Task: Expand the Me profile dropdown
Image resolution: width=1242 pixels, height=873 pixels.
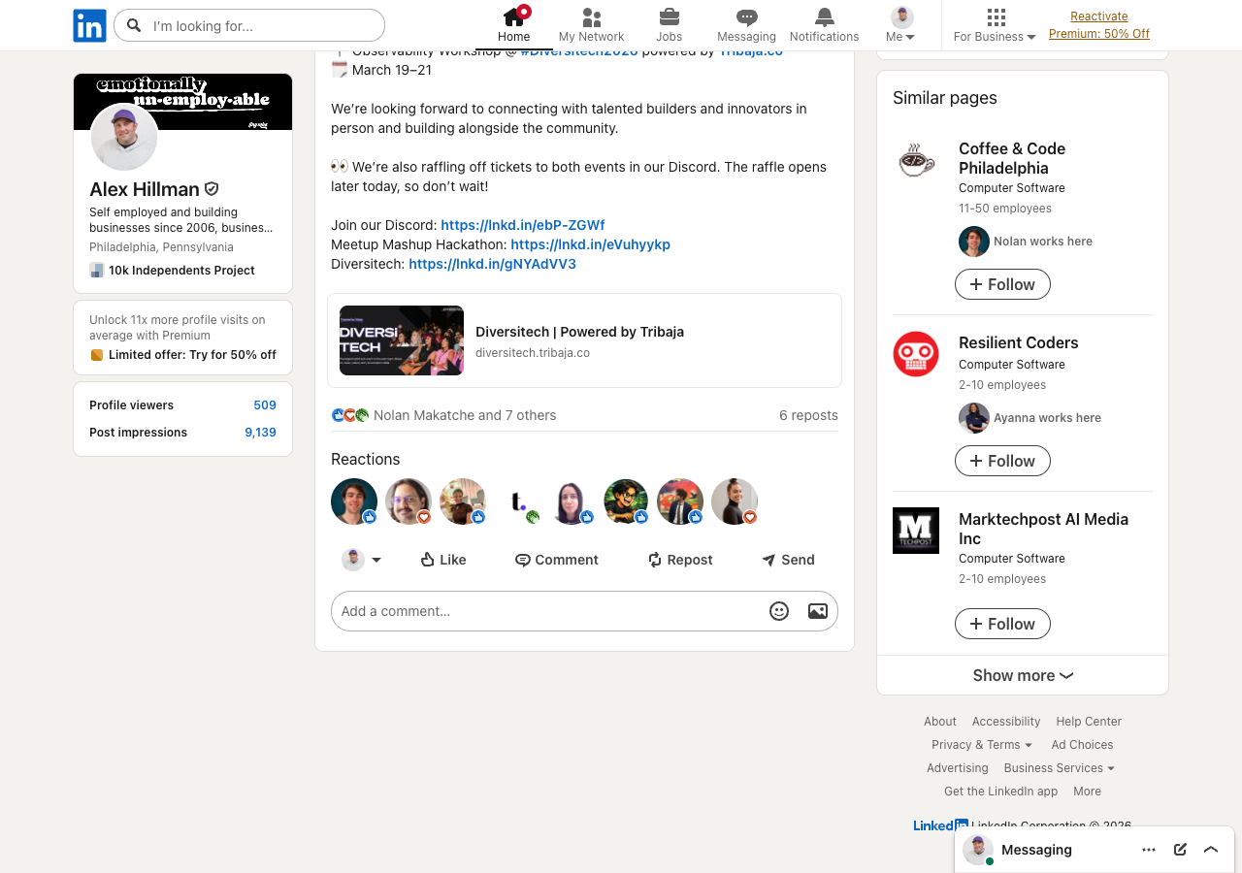Action: click(x=901, y=25)
